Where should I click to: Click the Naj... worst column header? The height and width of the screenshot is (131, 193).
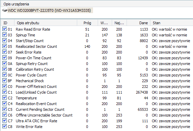[x=119, y=23]
